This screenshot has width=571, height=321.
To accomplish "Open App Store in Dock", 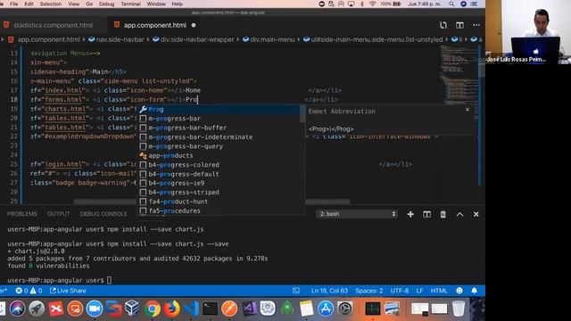I will coord(326,309).
